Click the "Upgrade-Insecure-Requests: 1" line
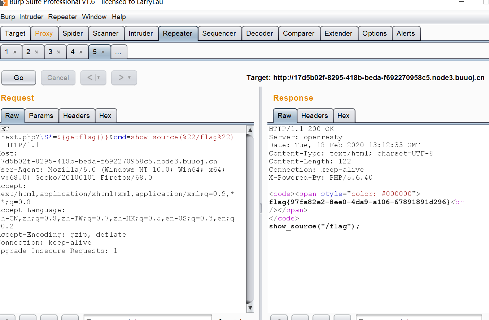The height and width of the screenshot is (320, 489). 59,251
